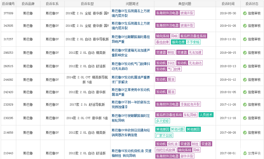Click complaint number 210443
Image resolution: width=264 pixels, height=159 pixels.
[8, 153]
